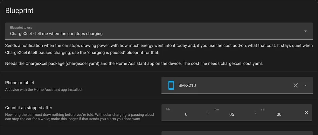Clear the 'Count it as stopped after' duration
The height and width of the screenshot is (135, 318).
306,113
